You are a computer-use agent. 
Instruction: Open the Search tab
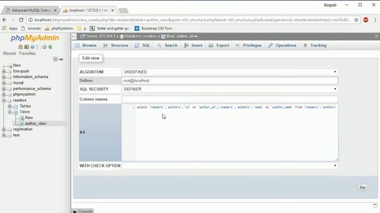tap(167, 46)
